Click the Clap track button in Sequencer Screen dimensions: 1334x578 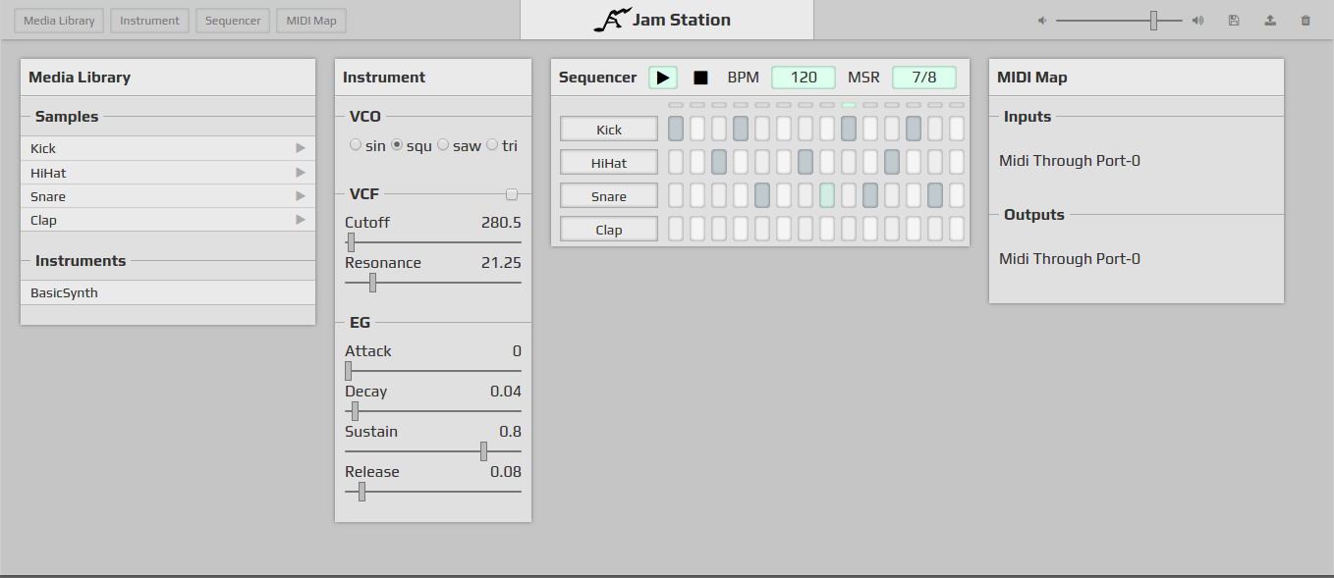tap(609, 230)
